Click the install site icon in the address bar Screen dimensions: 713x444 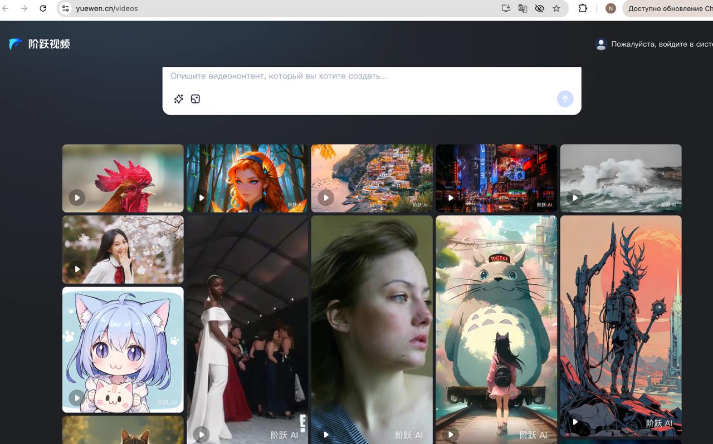(506, 8)
